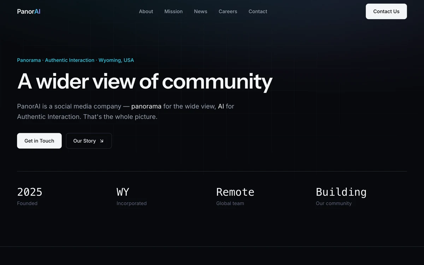Click the highlighted word panorama in description

coord(146,106)
